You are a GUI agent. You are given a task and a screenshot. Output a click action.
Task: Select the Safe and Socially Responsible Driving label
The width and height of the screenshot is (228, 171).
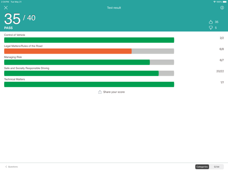point(26,68)
